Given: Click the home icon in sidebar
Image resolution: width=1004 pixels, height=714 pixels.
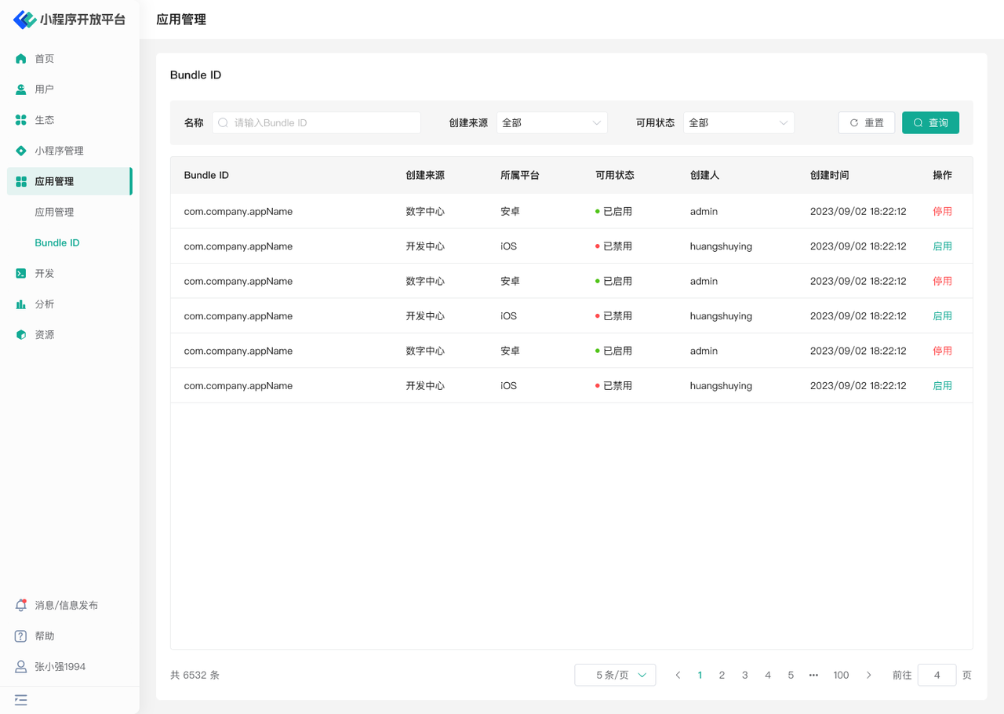Looking at the screenshot, I should point(21,59).
